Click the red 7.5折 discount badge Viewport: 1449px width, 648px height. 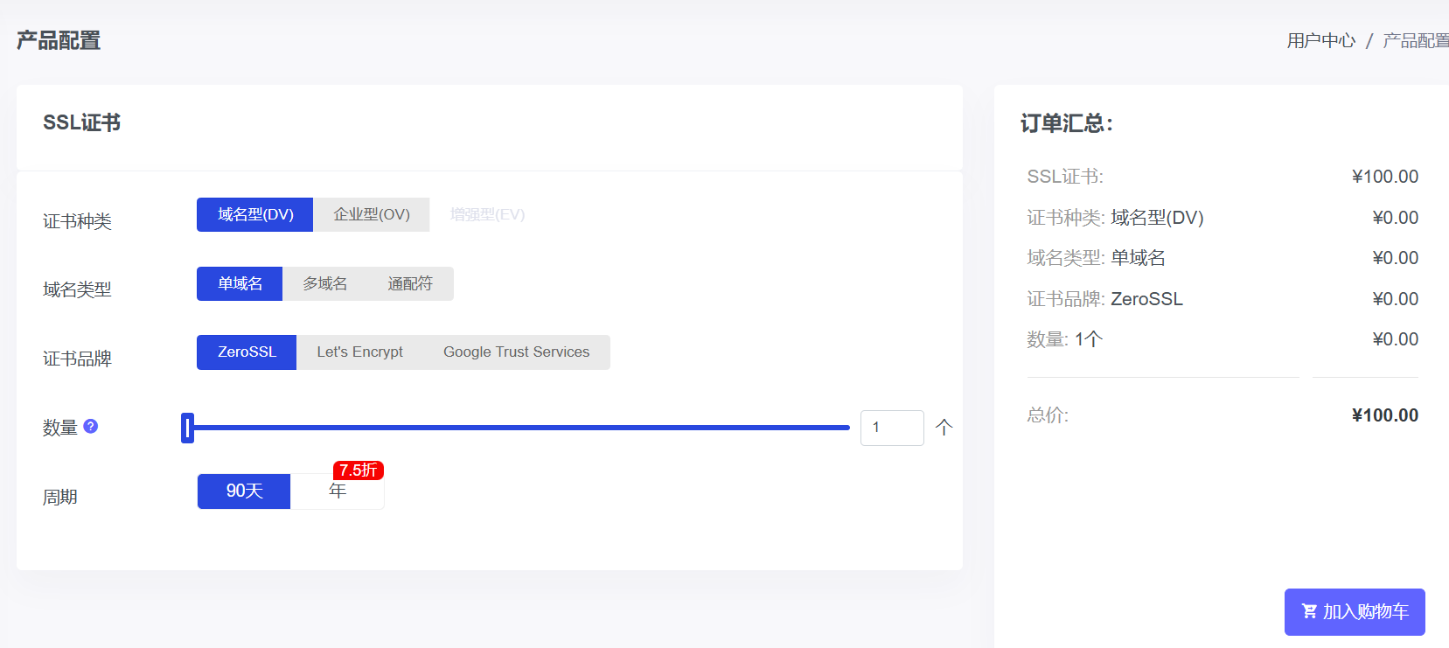point(358,470)
